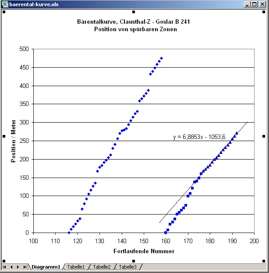Select the square marker data series near 160
The height and width of the screenshot is (273, 269).
pyautogui.click(x=166, y=232)
